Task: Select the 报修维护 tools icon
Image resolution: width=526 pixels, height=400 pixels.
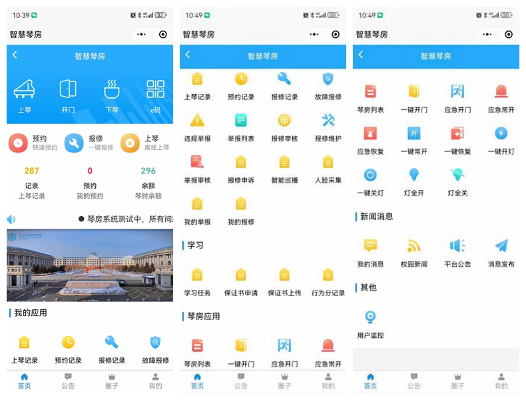Action: (x=328, y=121)
